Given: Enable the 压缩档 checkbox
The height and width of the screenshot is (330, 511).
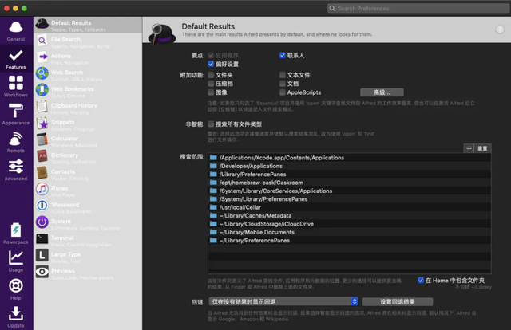Looking at the screenshot, I should (x=211, y=84).
